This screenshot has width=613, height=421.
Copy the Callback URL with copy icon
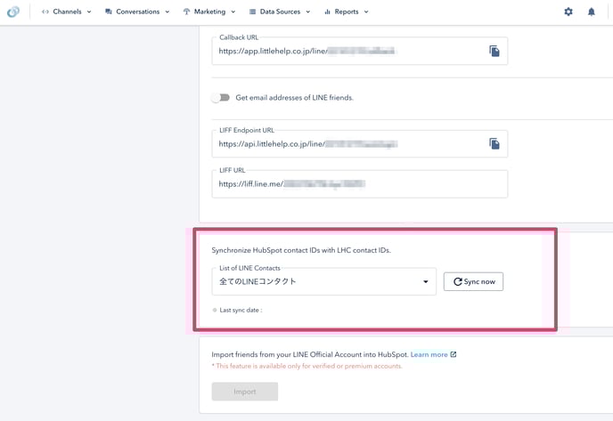(494, 52)
